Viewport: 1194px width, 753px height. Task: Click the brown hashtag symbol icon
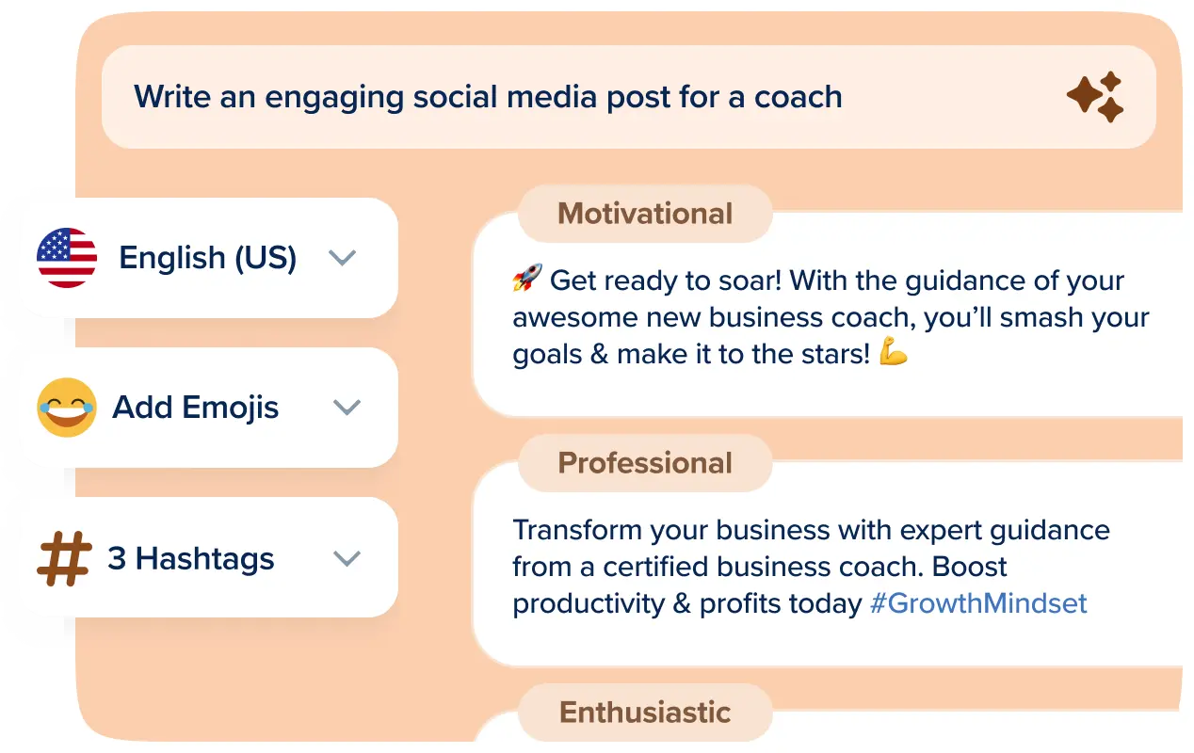click(64, 558)
